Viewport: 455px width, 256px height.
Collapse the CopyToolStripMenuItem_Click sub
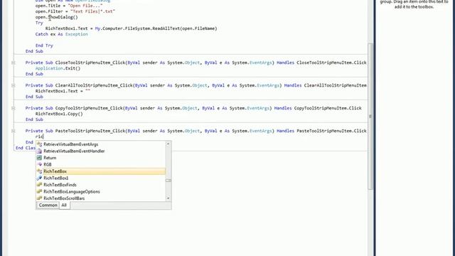pos(14,108)
